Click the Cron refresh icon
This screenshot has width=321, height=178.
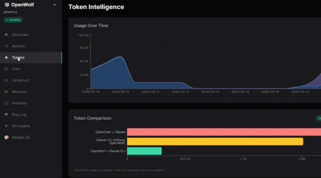[x=6, y=69]
